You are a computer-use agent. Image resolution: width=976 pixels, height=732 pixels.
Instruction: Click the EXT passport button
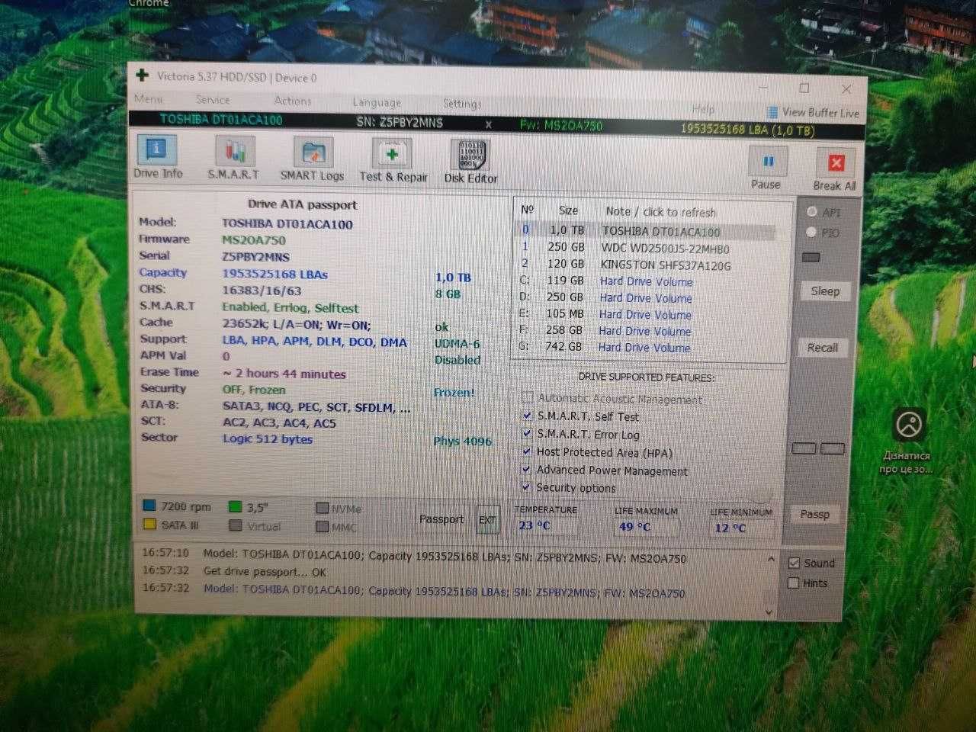click(487, 520)
